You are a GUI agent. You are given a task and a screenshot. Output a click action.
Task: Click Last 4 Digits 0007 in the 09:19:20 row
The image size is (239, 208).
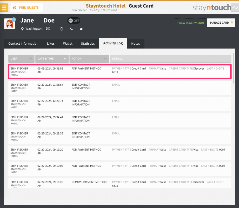(213, 150)
